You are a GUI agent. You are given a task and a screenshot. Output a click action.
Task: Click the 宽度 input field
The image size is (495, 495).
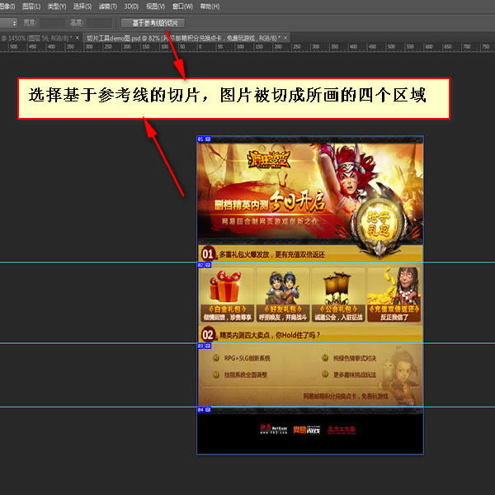click(51, 22)
